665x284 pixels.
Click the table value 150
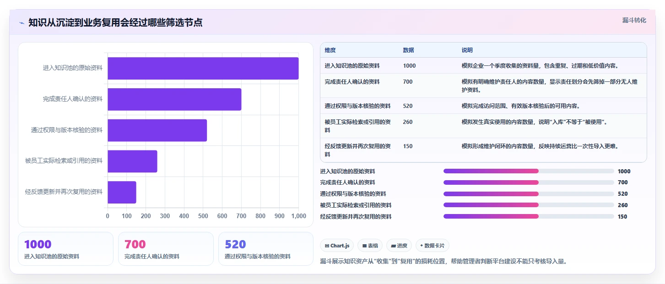[407, 146]
